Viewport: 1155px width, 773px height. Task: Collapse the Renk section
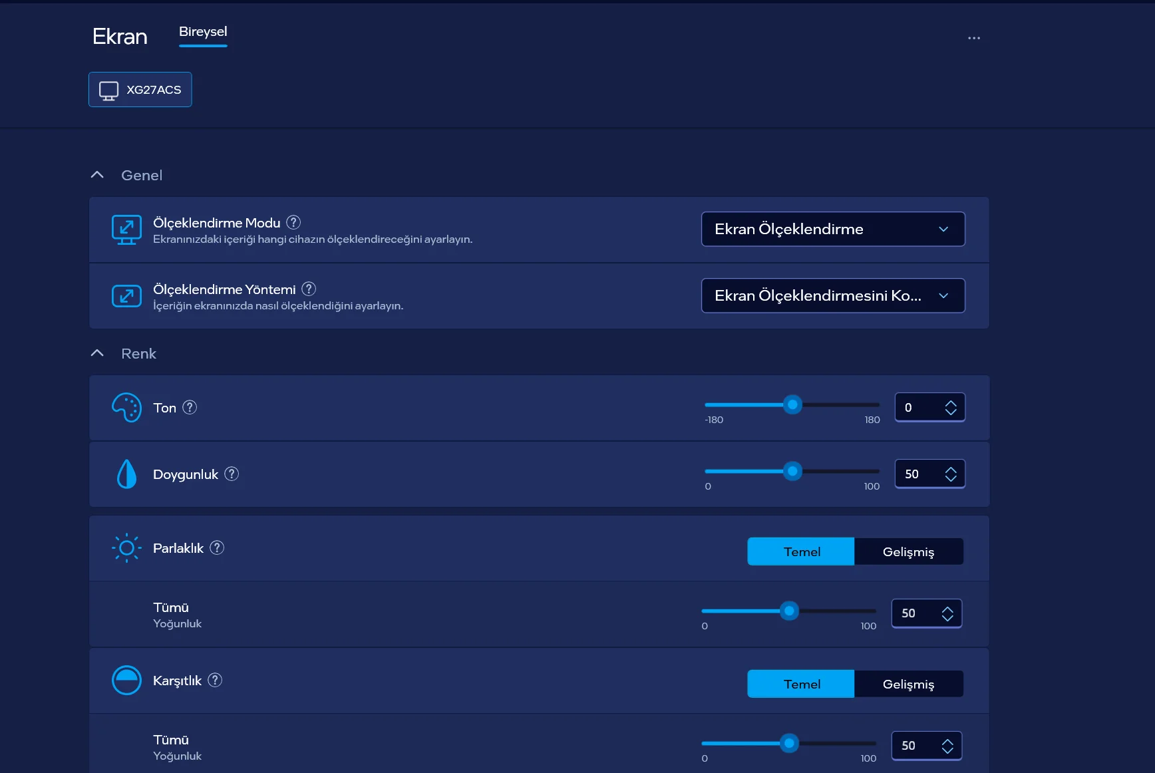pyautogui.click(x=97, y=353)
